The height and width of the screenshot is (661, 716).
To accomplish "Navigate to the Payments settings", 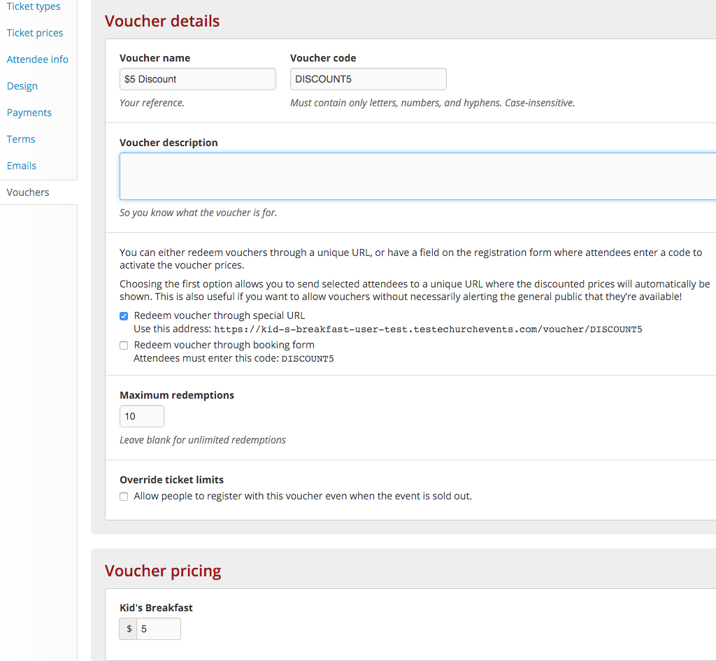I will tap(29, 113).
